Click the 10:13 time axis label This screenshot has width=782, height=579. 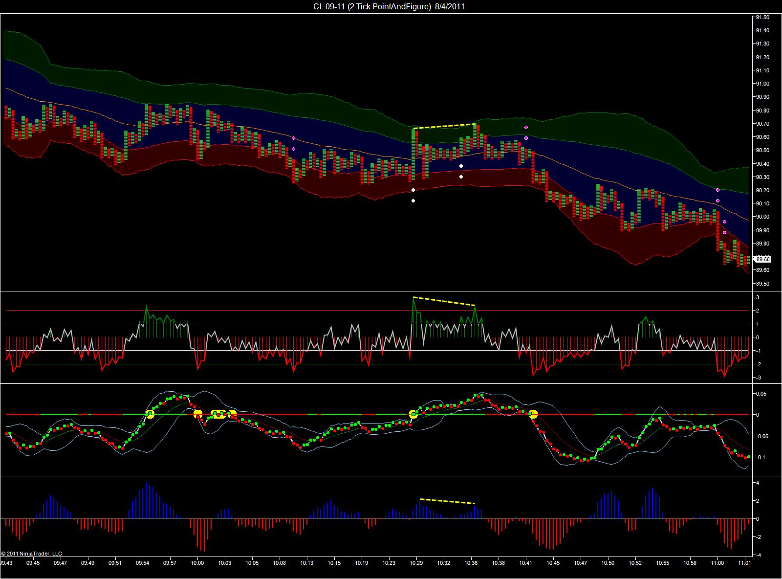click(307, 563)
